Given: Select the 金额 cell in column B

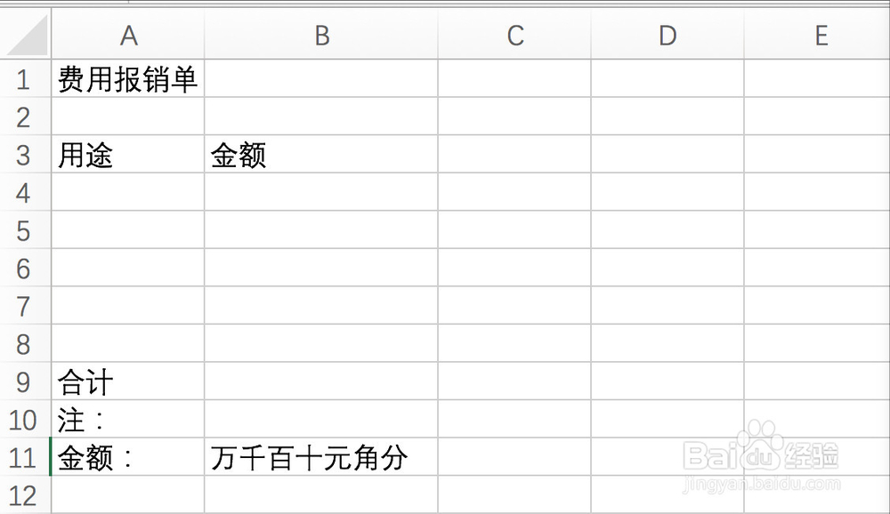Looking at the screenshot, I should 321,155.
